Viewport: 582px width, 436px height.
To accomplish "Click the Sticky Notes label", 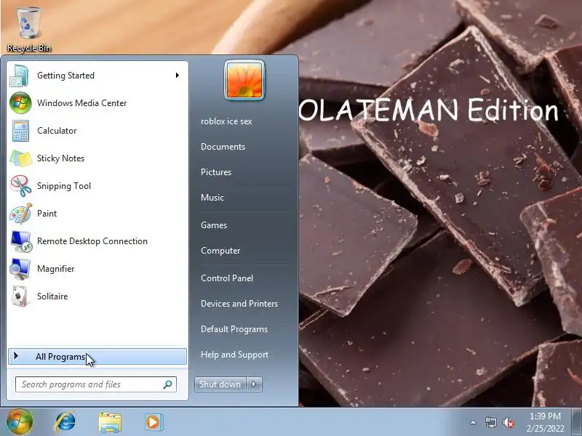I will [60, 158].
